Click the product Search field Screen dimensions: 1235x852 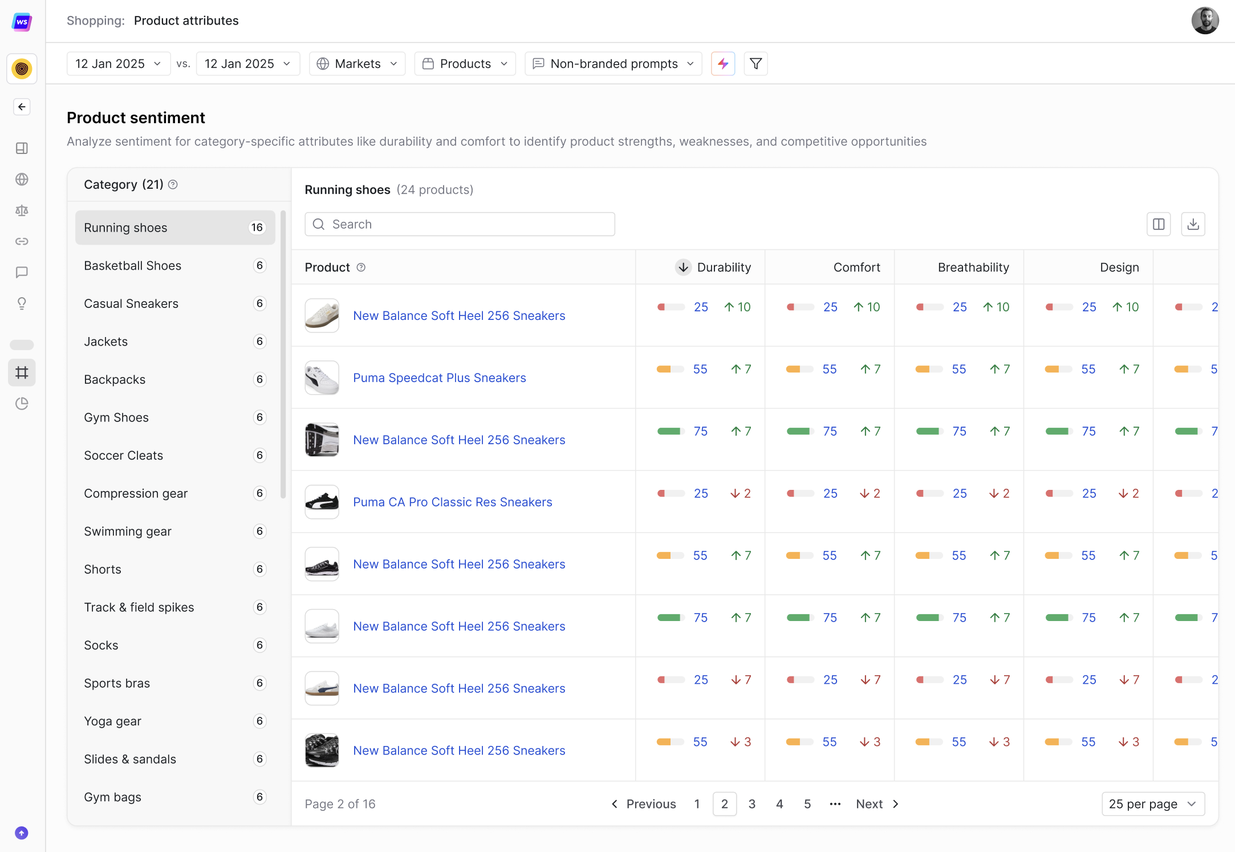coord(460,224)
